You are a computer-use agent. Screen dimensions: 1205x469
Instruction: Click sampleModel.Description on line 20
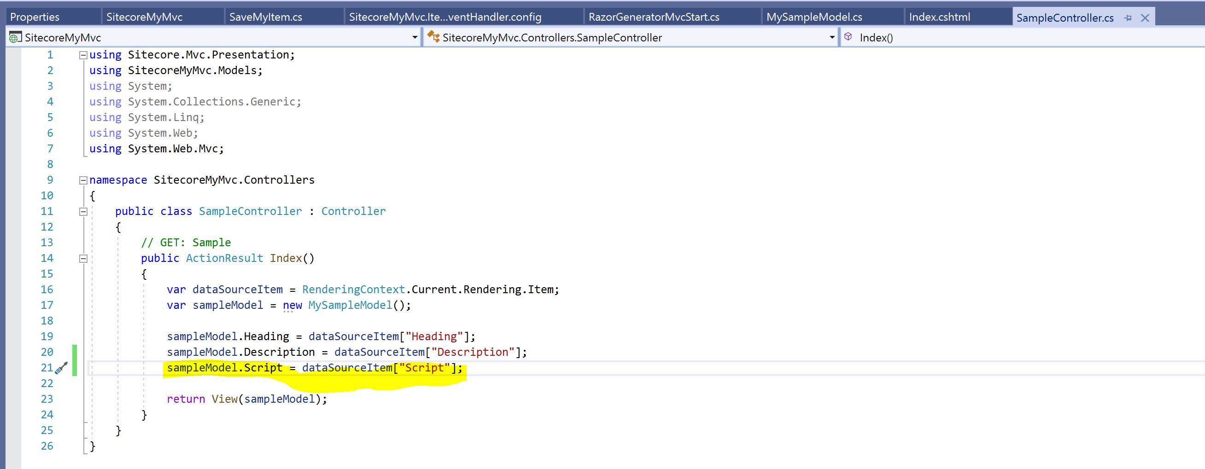click(241, 352)
